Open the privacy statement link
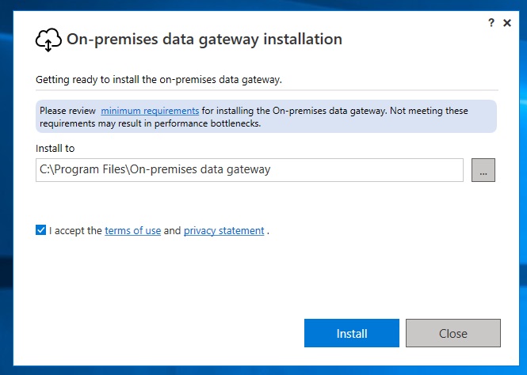 click(223, 231)
